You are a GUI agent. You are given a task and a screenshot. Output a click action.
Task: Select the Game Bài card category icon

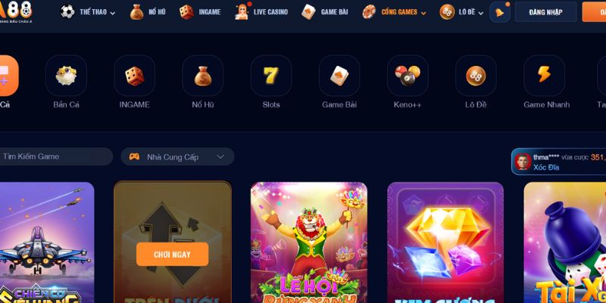coord(339,76)
